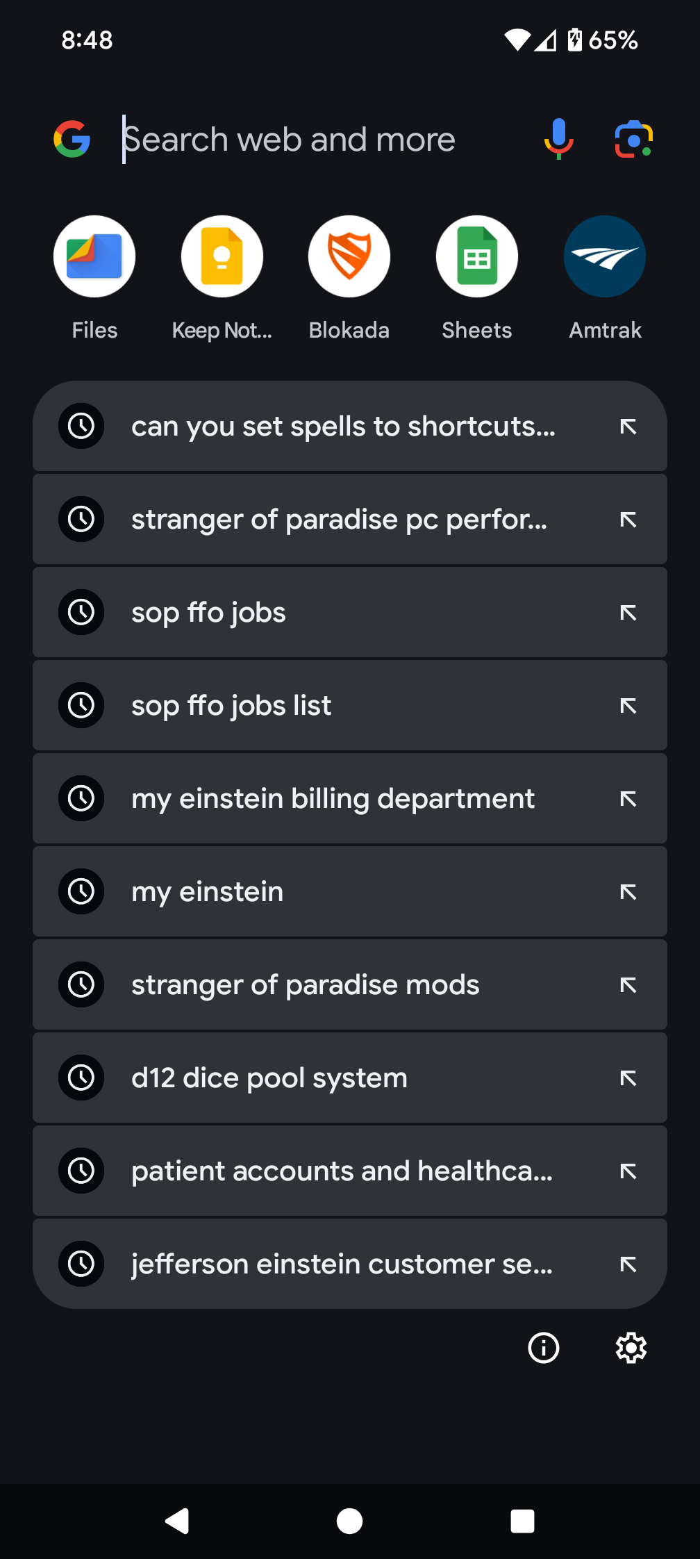Launch the Blokada app
This screenshot has height=1559, width=700.
349,257
